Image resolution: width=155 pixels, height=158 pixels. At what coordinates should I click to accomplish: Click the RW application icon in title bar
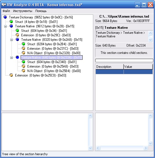pos(4,5)
